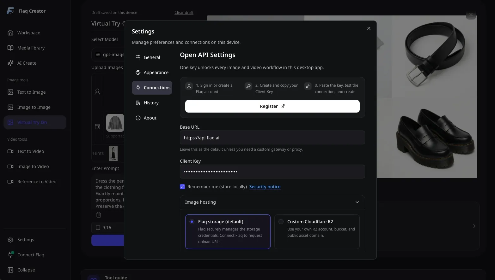Screen dimensions: 495x280
Task: Switch to the History settings tab
Action: click(152, 103)
